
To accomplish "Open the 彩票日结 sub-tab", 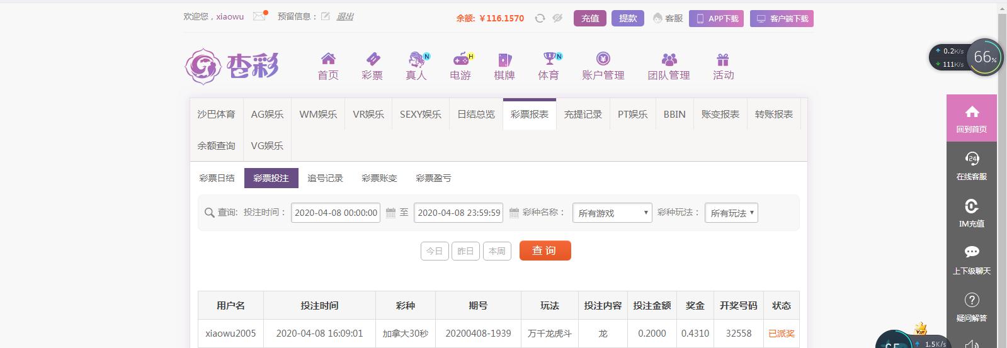I will [x=217, y=178].
